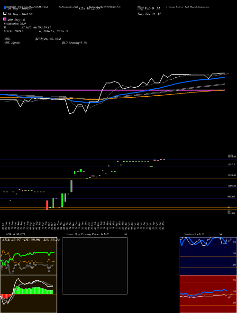Click the blue 20 Day legend swatch

coord(5,8)
